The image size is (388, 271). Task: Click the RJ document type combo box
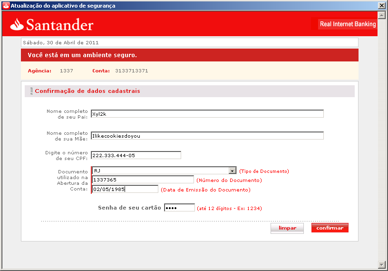click(x=164, y=171)
